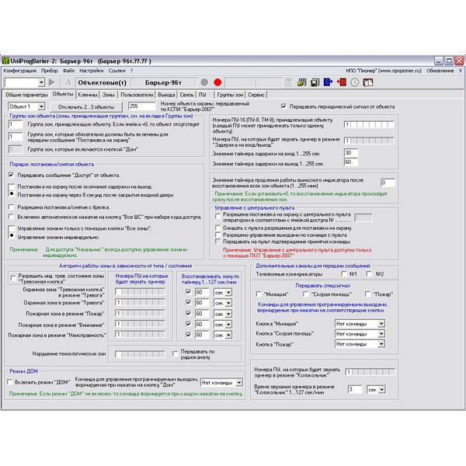
Task: Click the entry delay timer field showing 30
Action: click(350, 153)
